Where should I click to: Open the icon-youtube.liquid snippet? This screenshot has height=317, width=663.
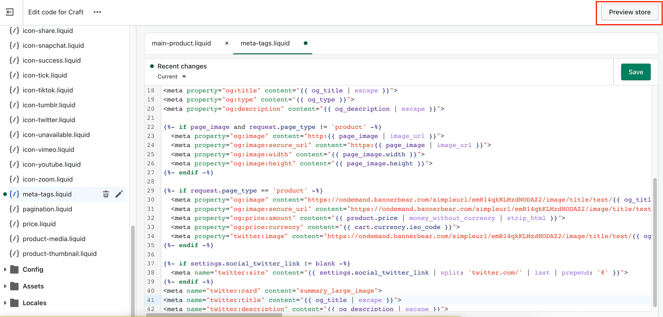[x=52, y=164]
